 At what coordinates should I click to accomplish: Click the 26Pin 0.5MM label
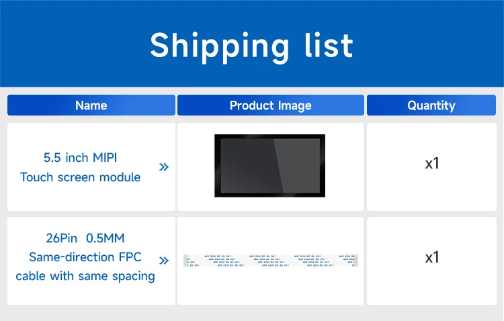click(x=85, y=238)
